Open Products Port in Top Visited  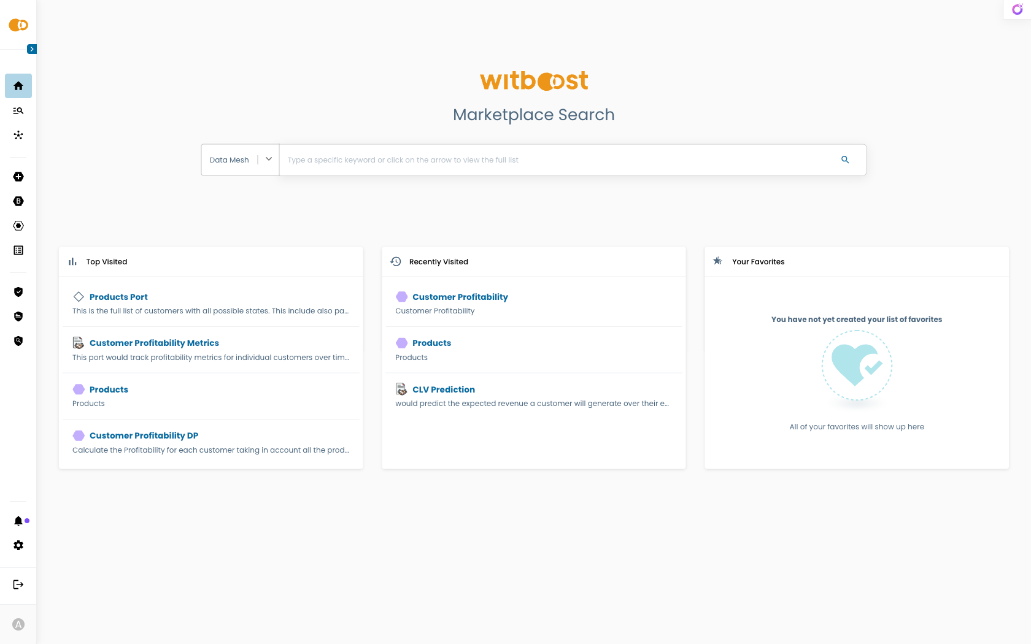tap(118, 297)
